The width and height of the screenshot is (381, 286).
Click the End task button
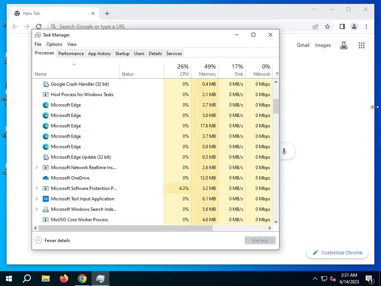point(260,241)
